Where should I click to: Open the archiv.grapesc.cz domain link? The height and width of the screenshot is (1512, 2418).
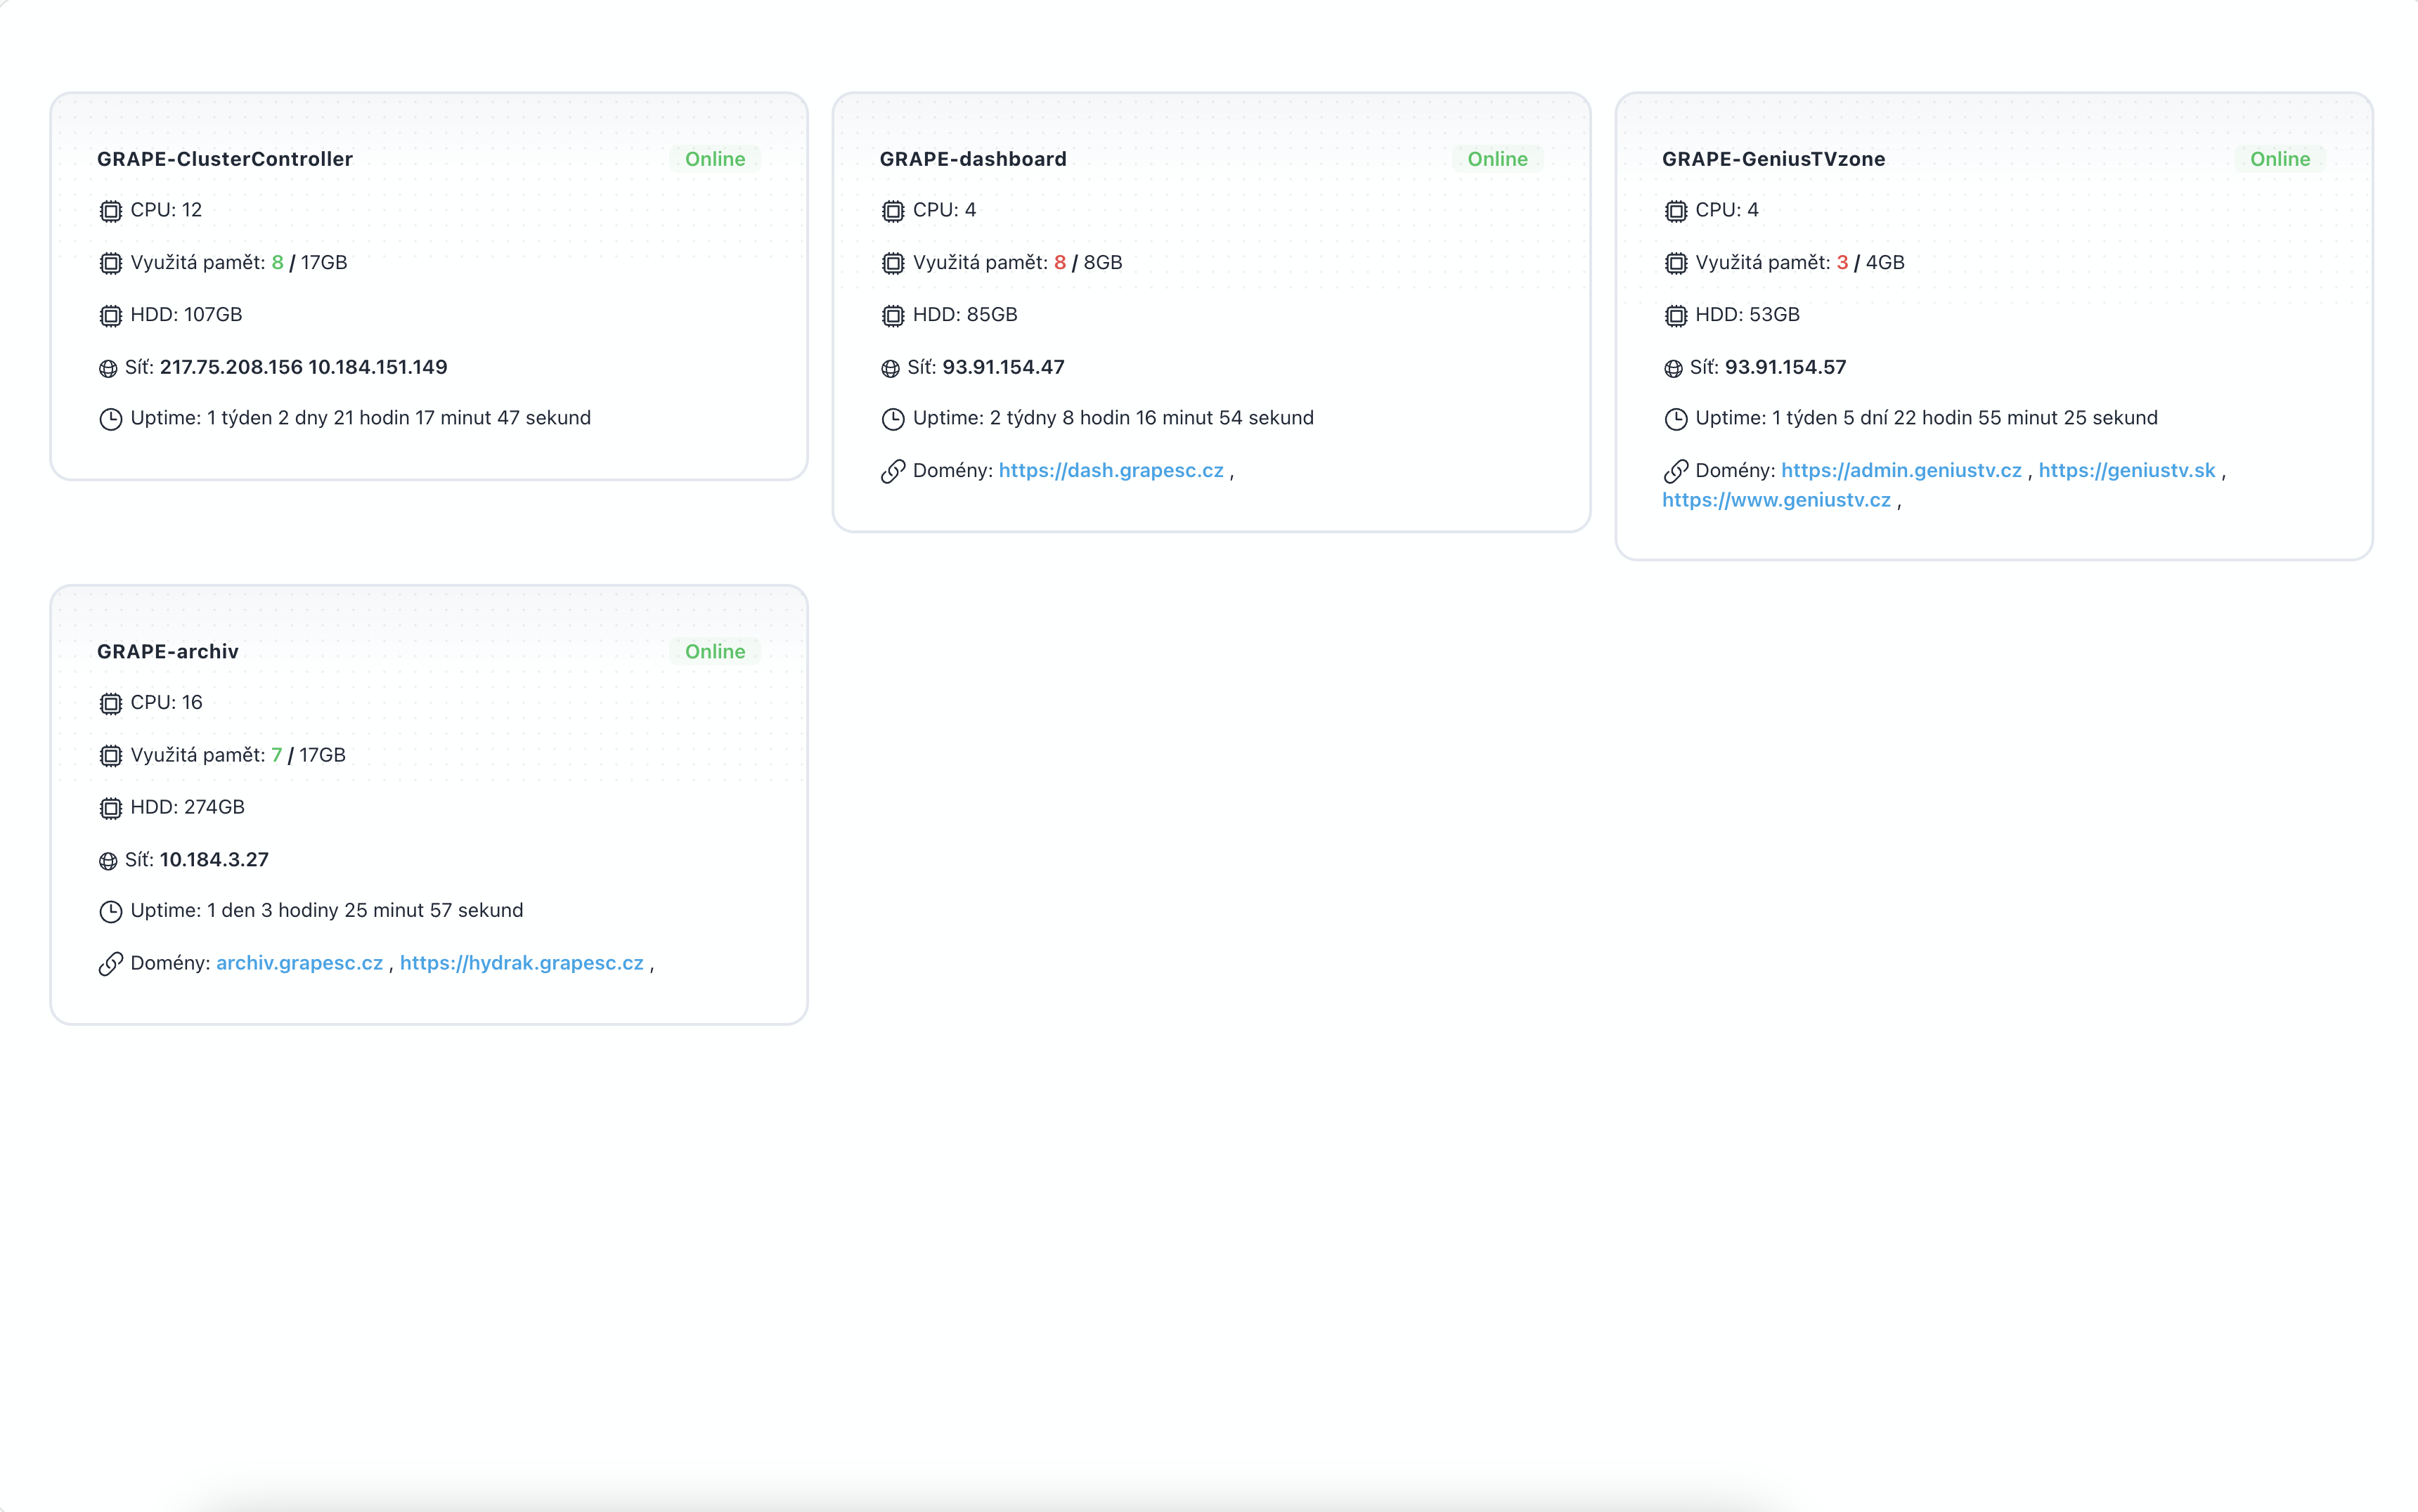pos(299,963)
